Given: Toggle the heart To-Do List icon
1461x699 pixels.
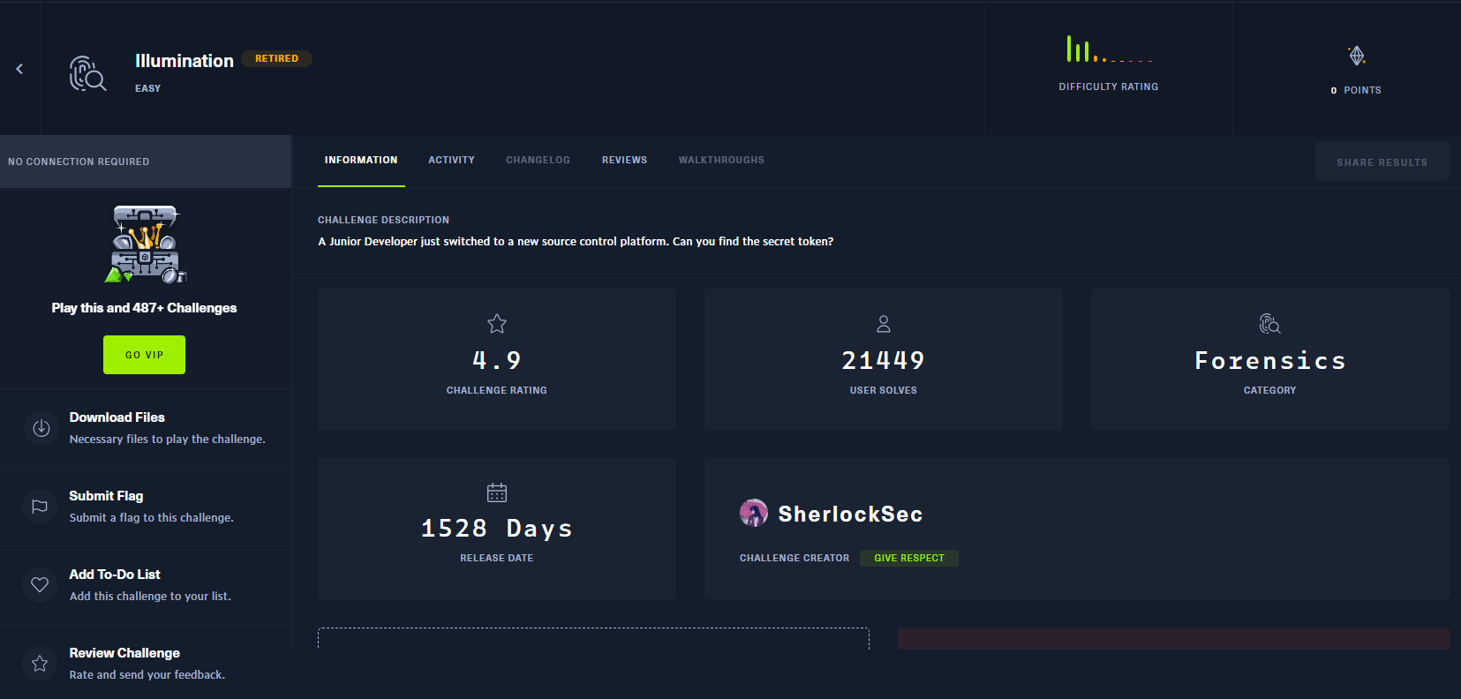Looking at the screenshot, I should pyautogui.click(x=40, y=584).
